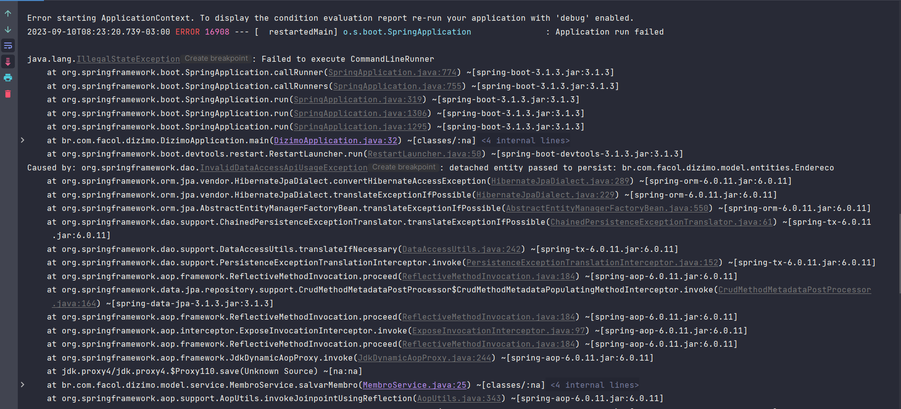
Task: Toggle the Soft-Wrap console icon
Action: coord(8,46)
